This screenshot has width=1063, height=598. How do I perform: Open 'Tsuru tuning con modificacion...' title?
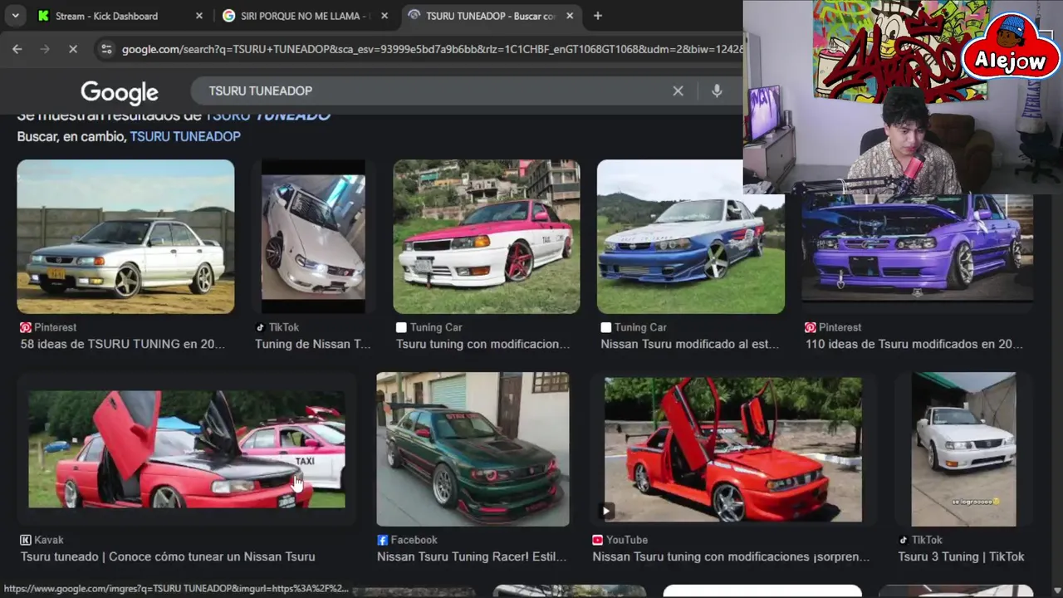pyautogui.click(x=483, y=344)
